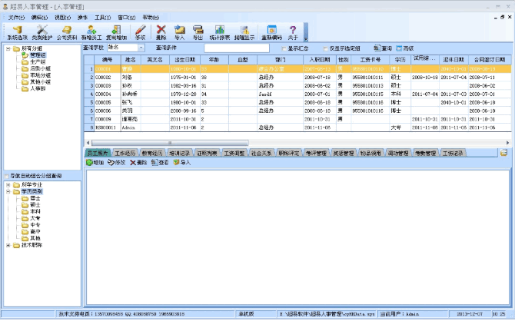Screen dimensions: 515x321
Task: Open 关于 question mark icon
Action: (x=293, y=33)
